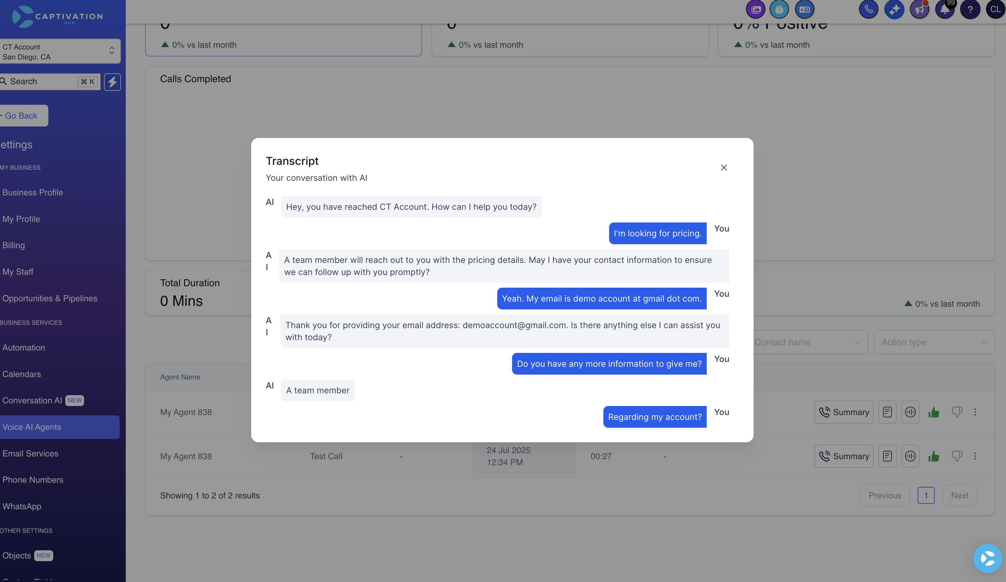Thumbs down the Test Call row
The image size is (1006, 582).
tap(957, 456)
